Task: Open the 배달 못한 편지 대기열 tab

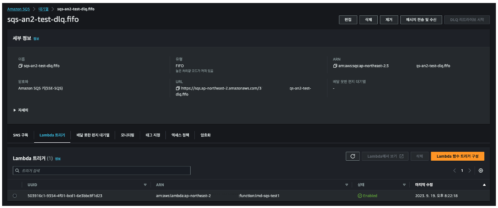Action: tap(93, 135)
